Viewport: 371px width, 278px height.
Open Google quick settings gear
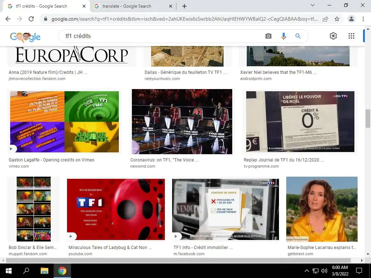[333, 36]
